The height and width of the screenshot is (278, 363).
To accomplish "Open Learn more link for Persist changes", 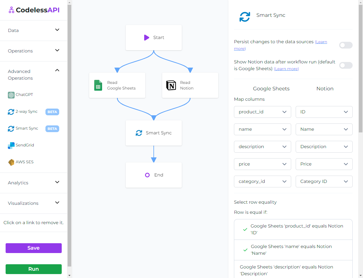I will point(321,42).
